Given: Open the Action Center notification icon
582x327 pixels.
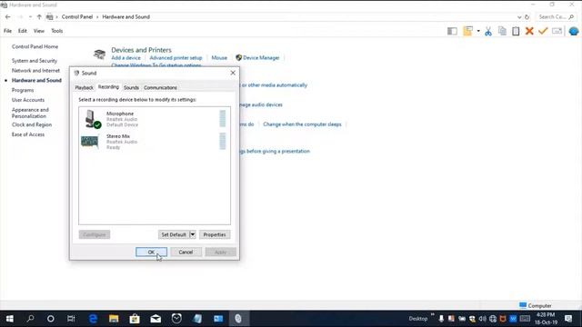Looking at the screenshot, I should pyautogui.click(x=568, y=319).
